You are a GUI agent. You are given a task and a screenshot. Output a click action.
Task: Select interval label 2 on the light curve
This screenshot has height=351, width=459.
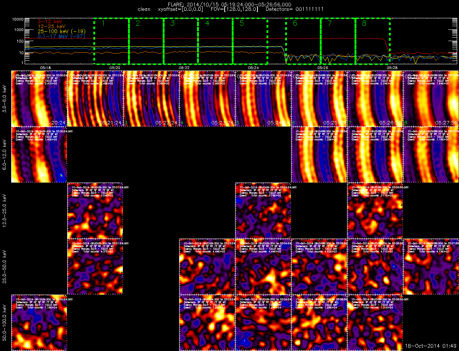click(x=138, y=24)
